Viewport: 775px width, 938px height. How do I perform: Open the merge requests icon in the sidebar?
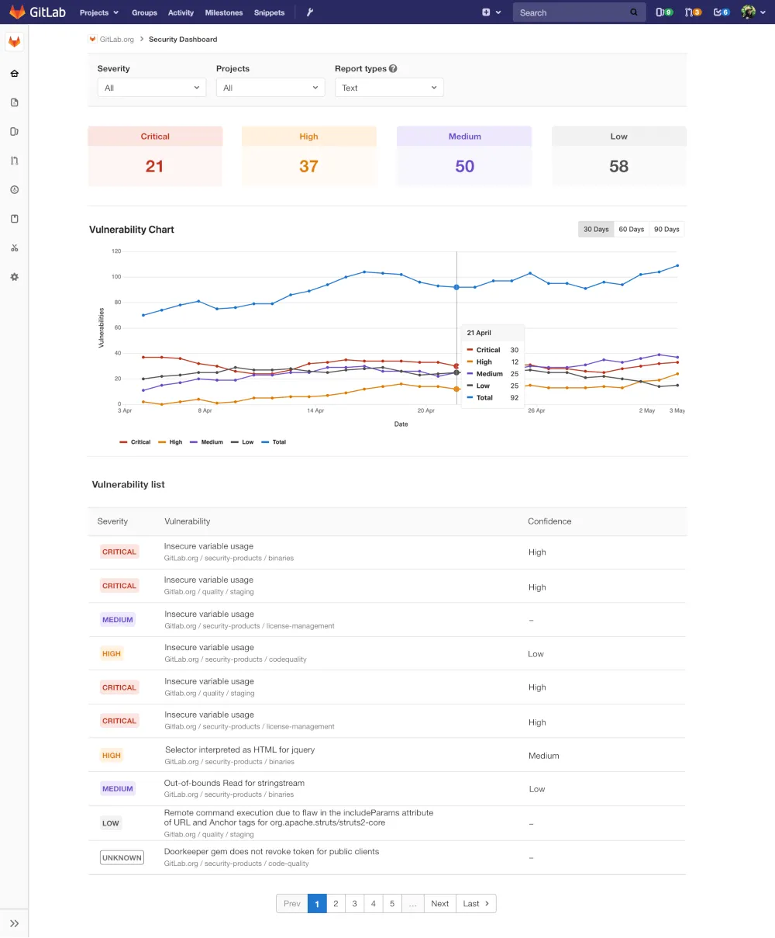coord(14,160)
